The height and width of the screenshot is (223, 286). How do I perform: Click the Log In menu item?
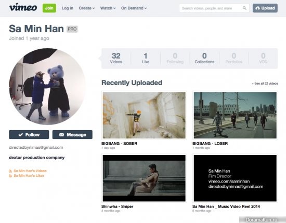click(x=67, y=8)
